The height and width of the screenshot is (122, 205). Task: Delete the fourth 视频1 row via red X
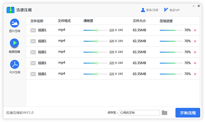[x=195, y=63]
